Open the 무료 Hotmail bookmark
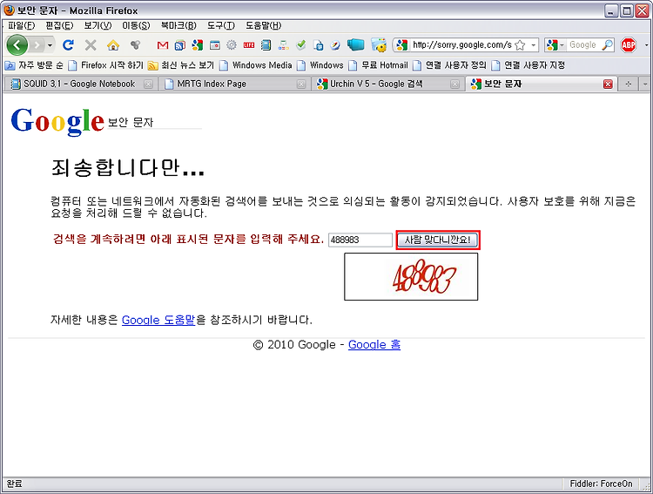This screenshot has height=494, width=653. coord(378,65)
